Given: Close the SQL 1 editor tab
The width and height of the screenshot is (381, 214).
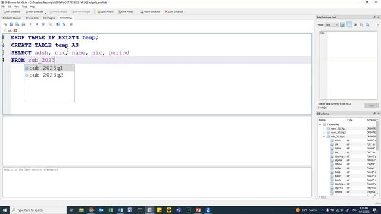Looking at the screenshot, I should (16, 30).
